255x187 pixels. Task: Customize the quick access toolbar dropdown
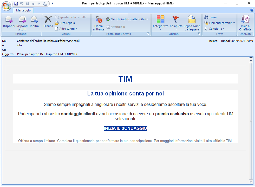tap(52, 3)
